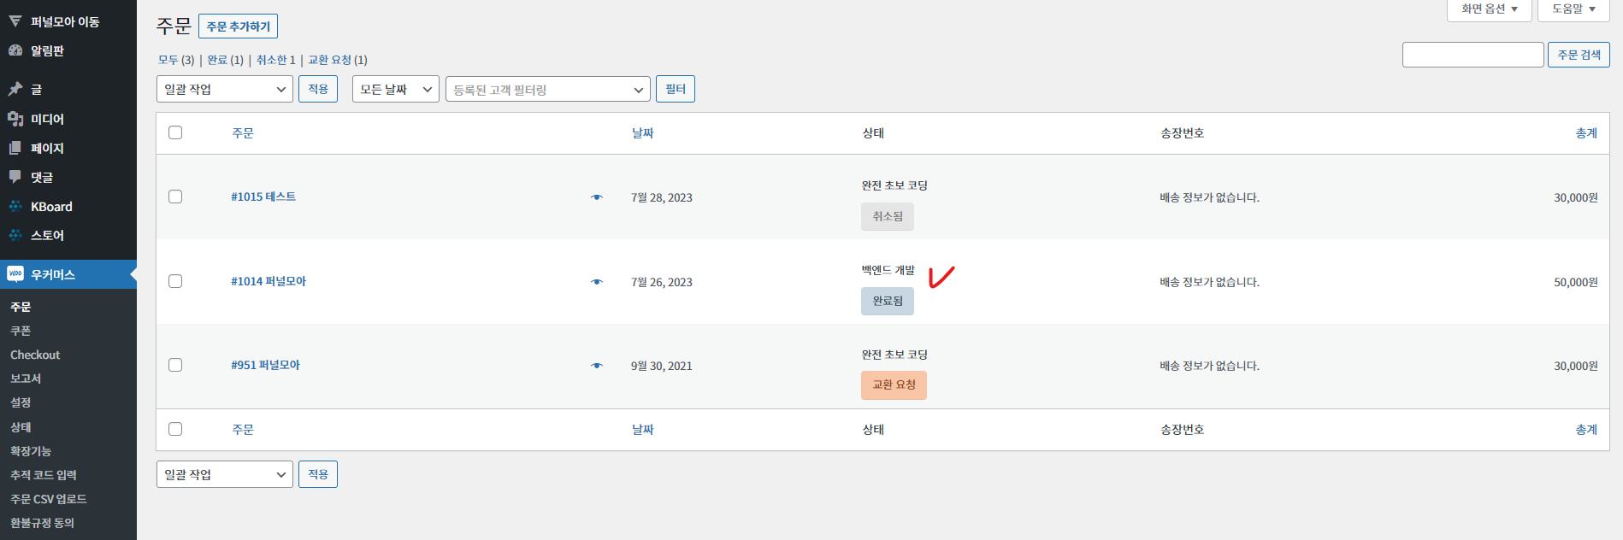Image resolution: width=1623 pixels, height=540 pixels.
Task: Sort by 날짜 column header
Action: pyautogui.click(x=642, y=132)
